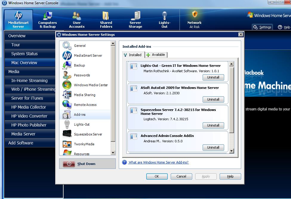This screenshot has width=291, height=199.
Task: Click add-ins list scroll down arrow
Action: [231, 151]
